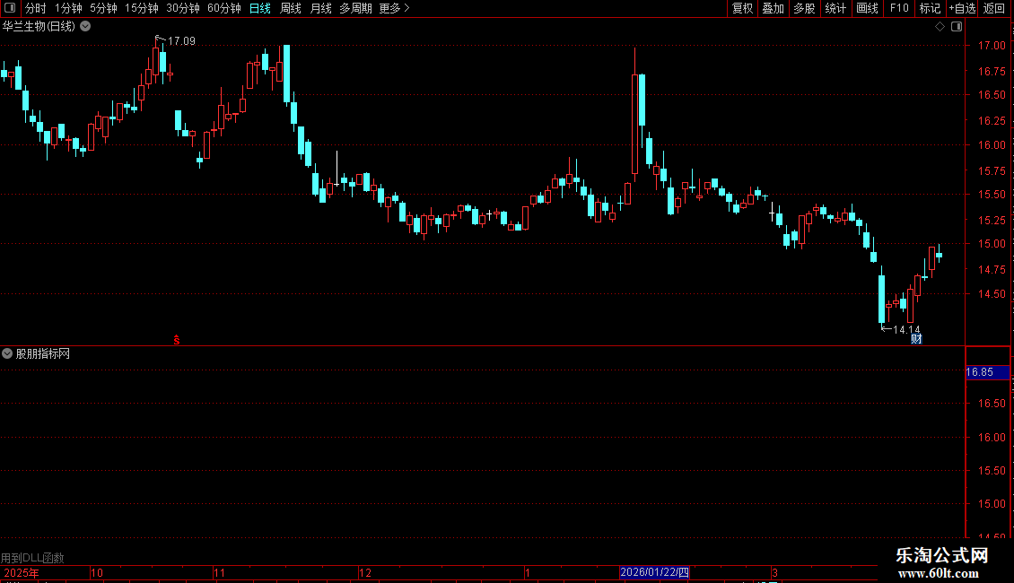Click the 财 finance marker
This screenshot has width=1014, height=583.
915,339
